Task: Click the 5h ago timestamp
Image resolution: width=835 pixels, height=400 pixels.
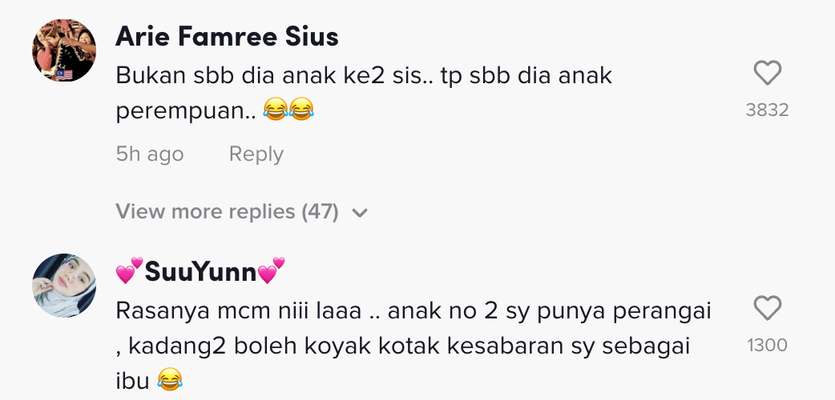Action: 150,154
